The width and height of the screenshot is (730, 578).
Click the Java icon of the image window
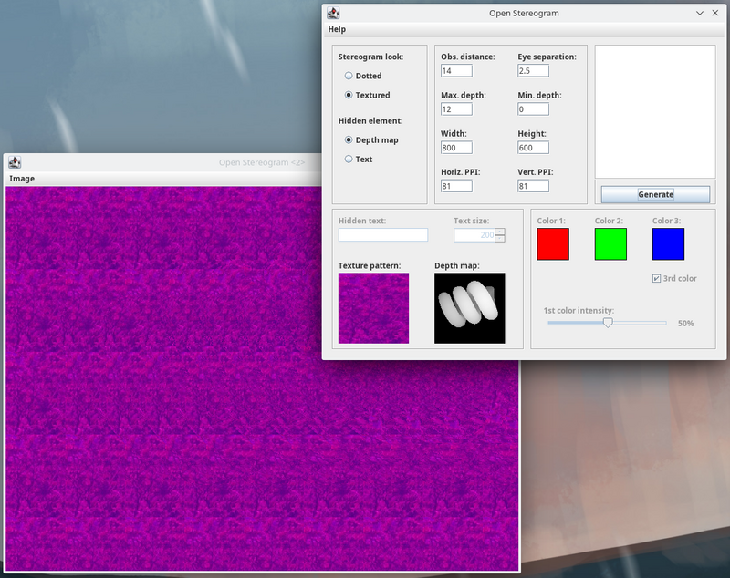pos(16,162)
